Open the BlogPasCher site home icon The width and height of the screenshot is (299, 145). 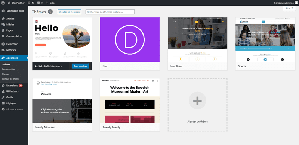click(x=9, y=3)
